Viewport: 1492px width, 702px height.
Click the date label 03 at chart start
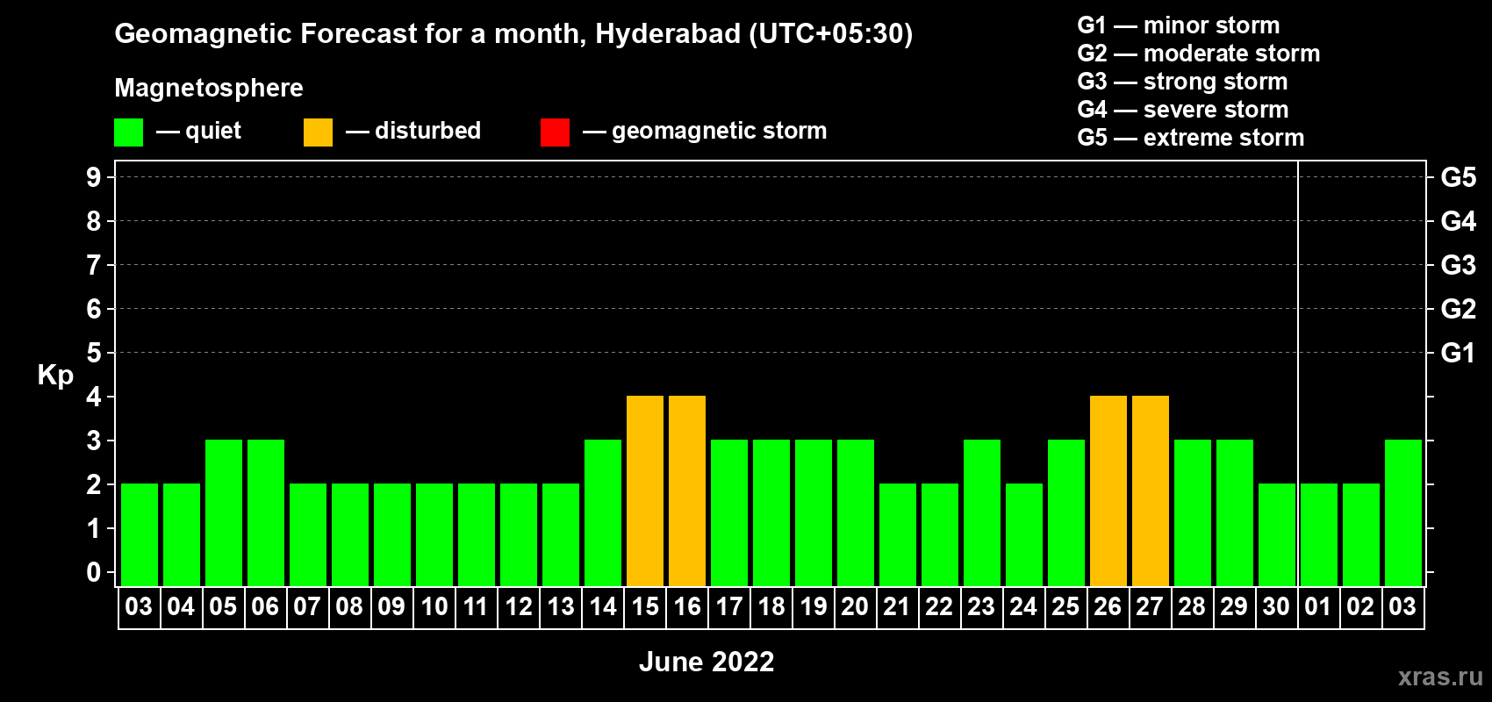click(x=139, y=606)
